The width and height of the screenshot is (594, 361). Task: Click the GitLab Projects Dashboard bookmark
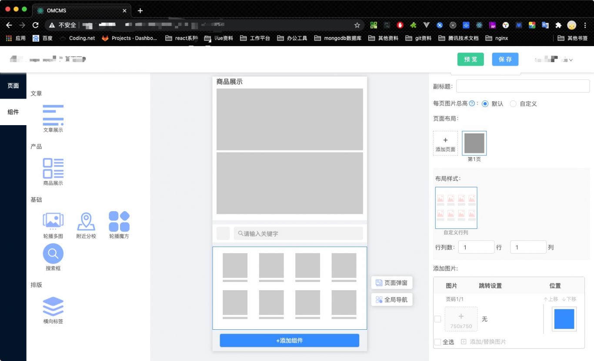click(x=130, y=38)
